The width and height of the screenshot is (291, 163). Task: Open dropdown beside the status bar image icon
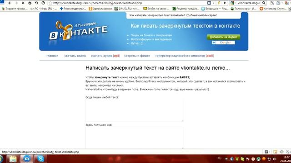click(270, 152)
